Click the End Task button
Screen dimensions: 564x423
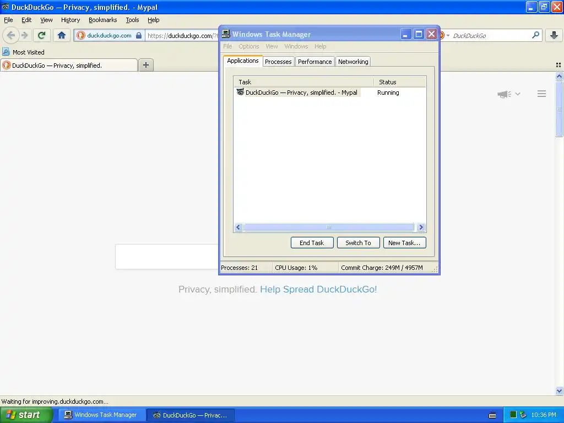[x=312, y=243]
